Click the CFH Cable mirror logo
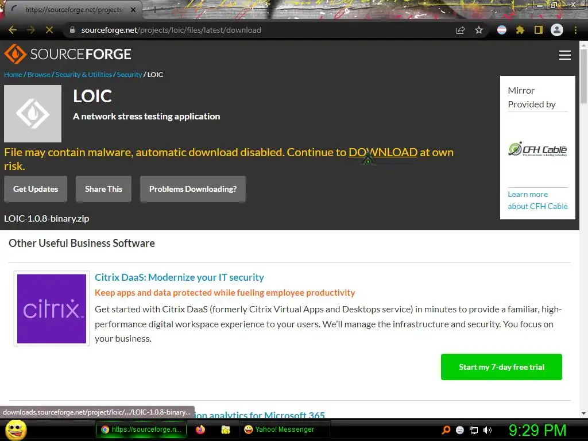Viewport: 588px width, 441px height. (537, 149)
